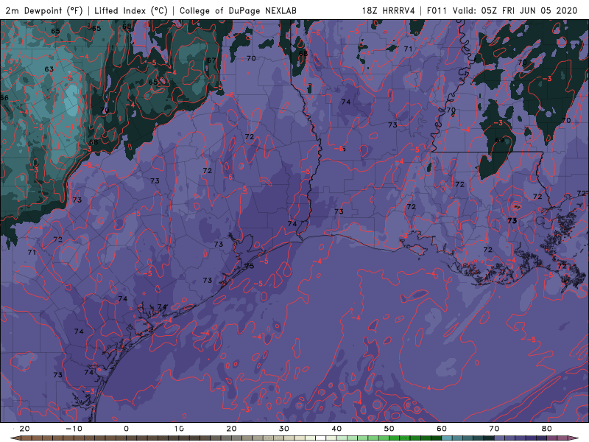Image resolution: width=589 pixels, height=442 pixels.
Task: Click the color bar label "80"
Action: click(546, 429)
